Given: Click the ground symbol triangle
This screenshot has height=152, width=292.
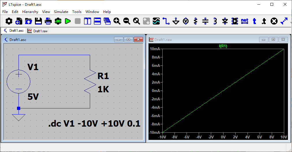Looking at the screenshot, I should point(18,118).
